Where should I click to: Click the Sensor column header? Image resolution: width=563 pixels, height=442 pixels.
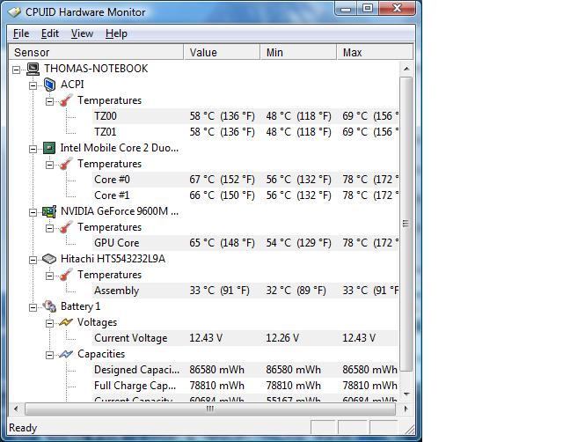(96, 53)
